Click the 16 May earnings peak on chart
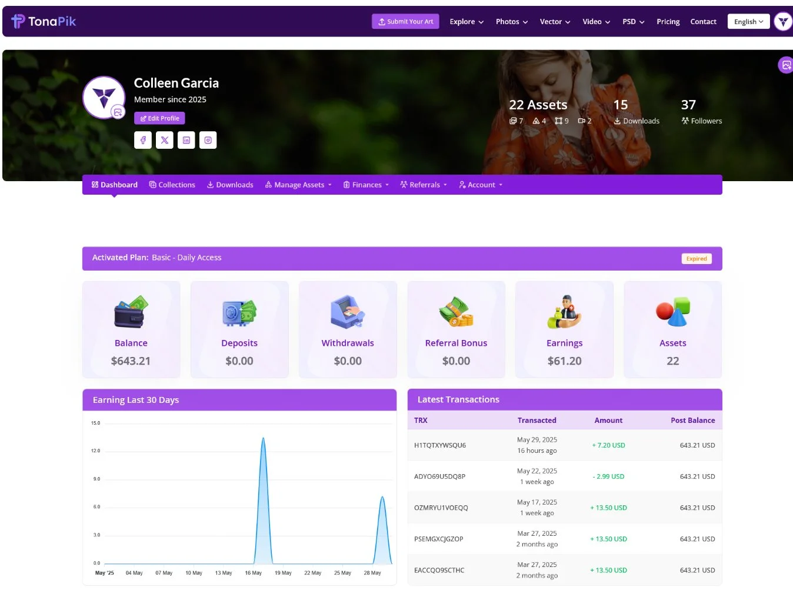This screenshot has height=597, width=793. pyautogui.click(x=263, y=439)
